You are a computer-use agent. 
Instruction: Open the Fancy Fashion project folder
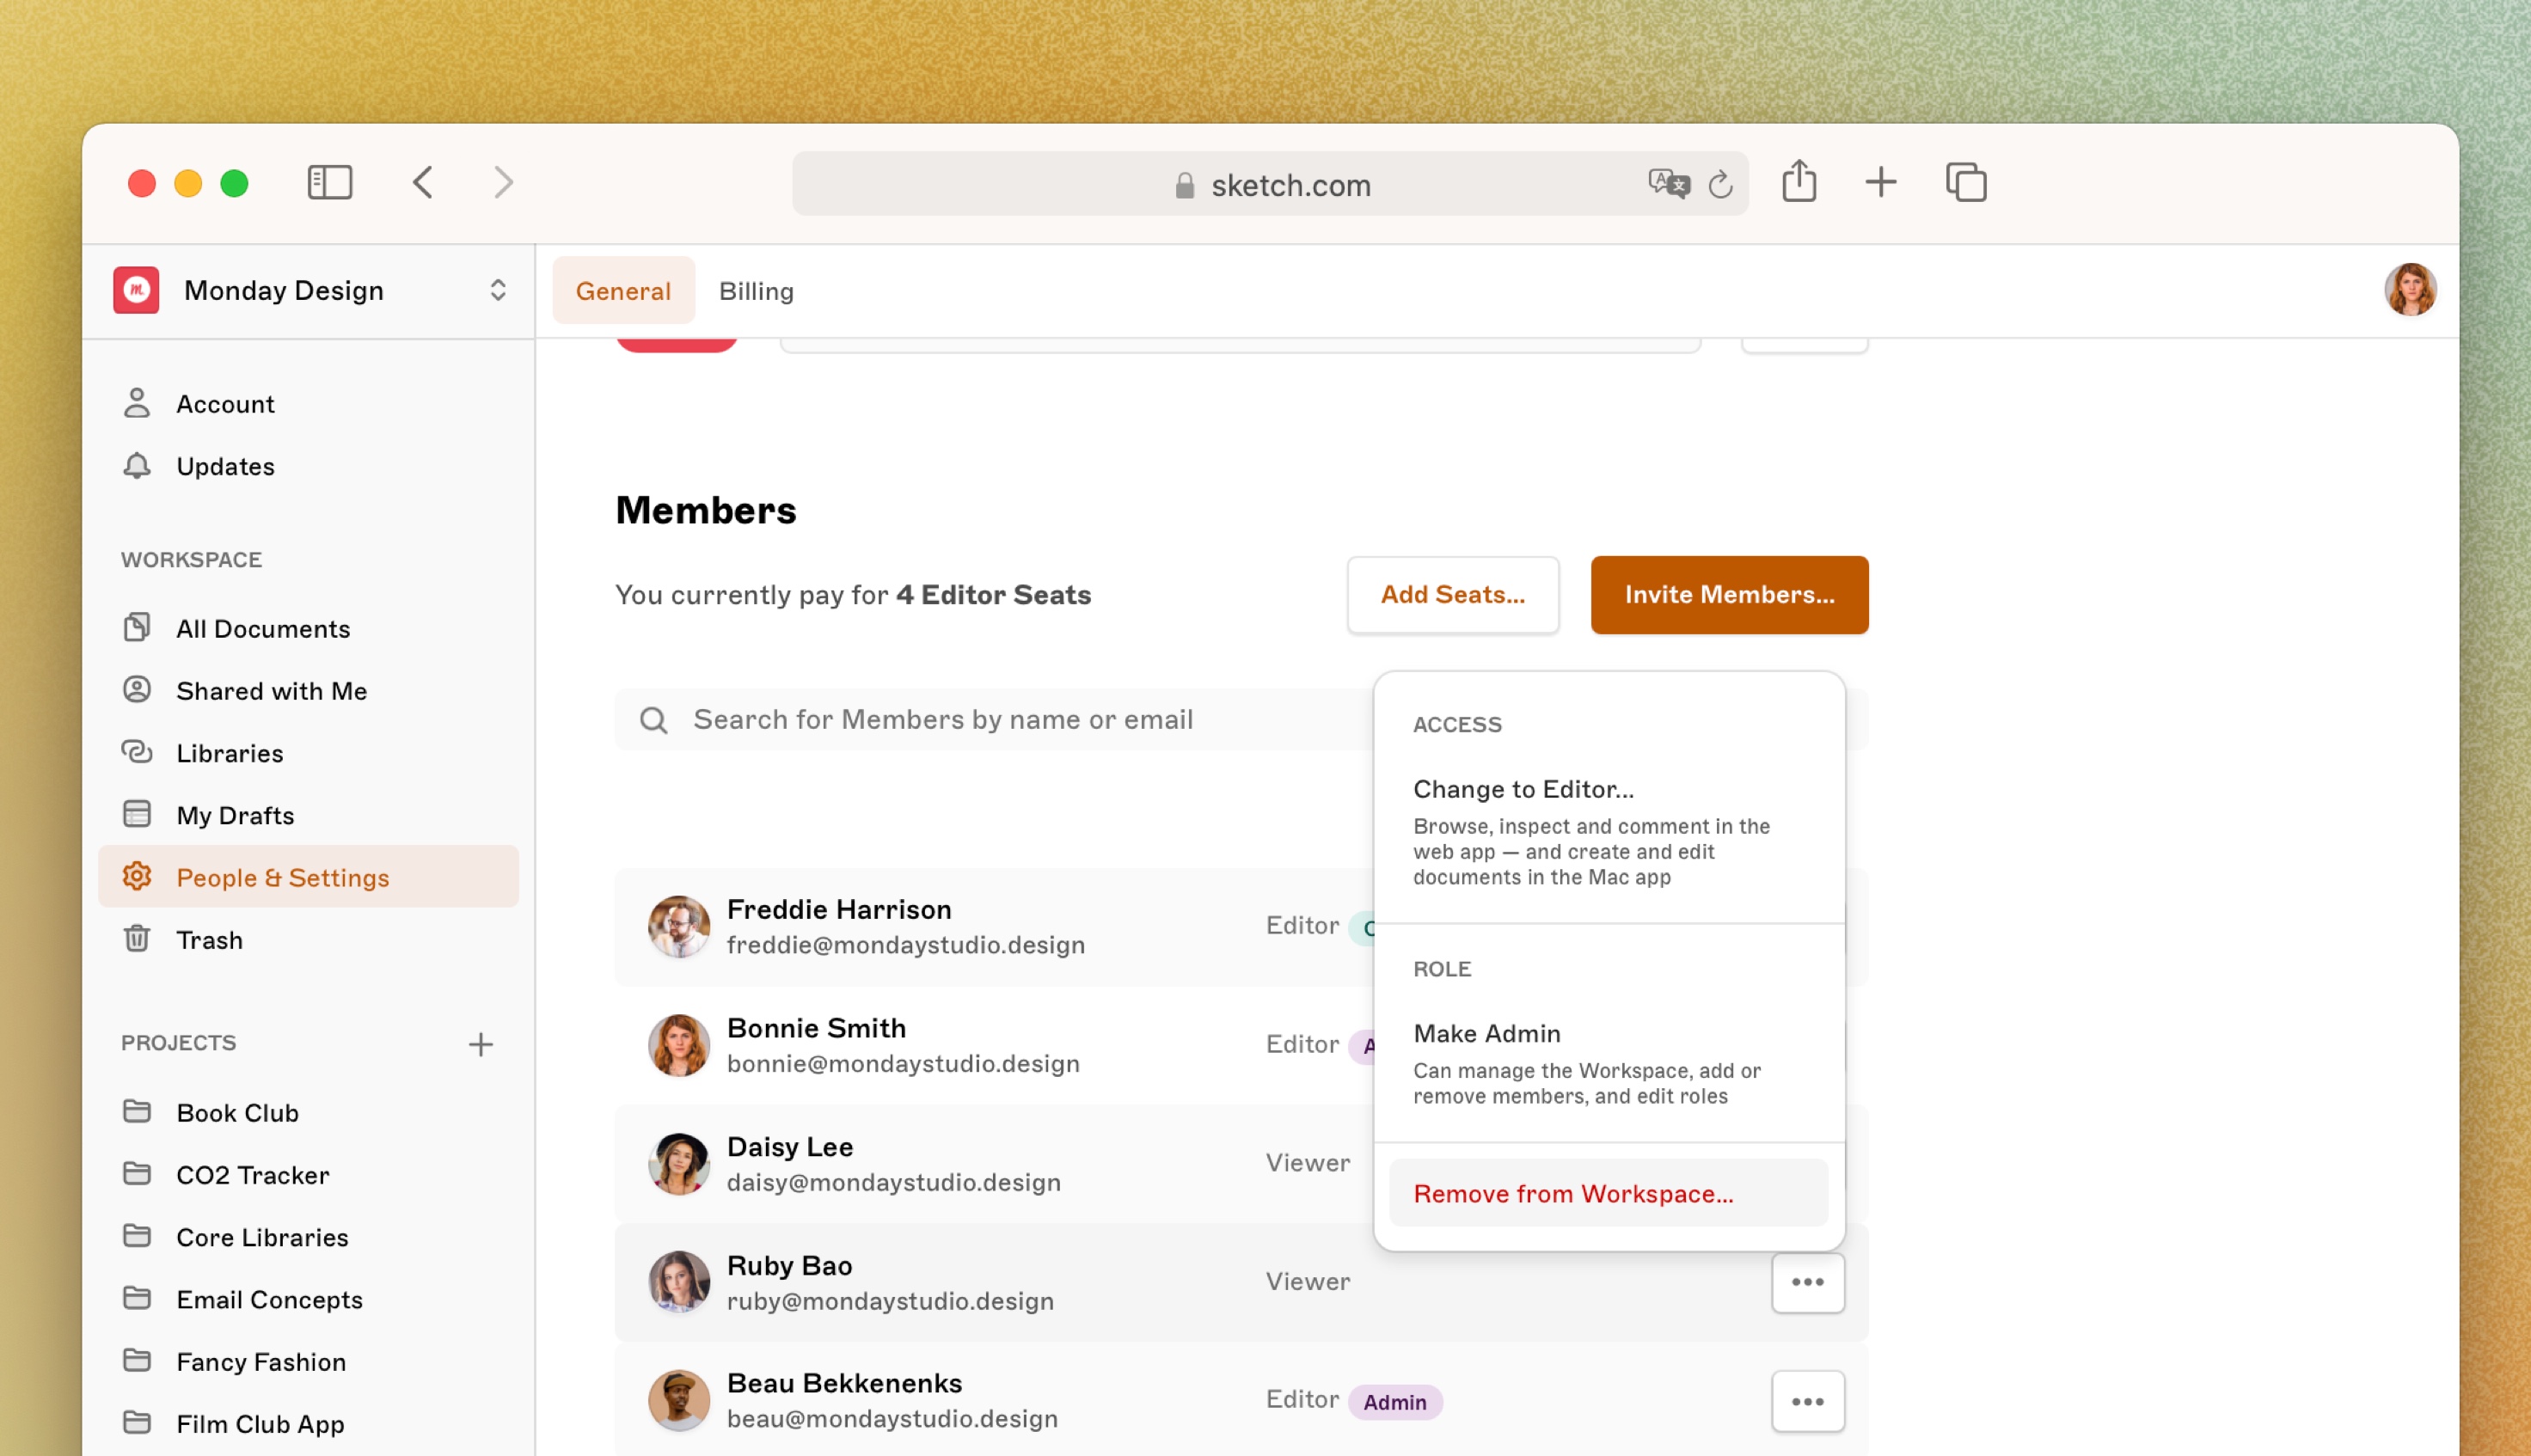tap(308, 1361)
